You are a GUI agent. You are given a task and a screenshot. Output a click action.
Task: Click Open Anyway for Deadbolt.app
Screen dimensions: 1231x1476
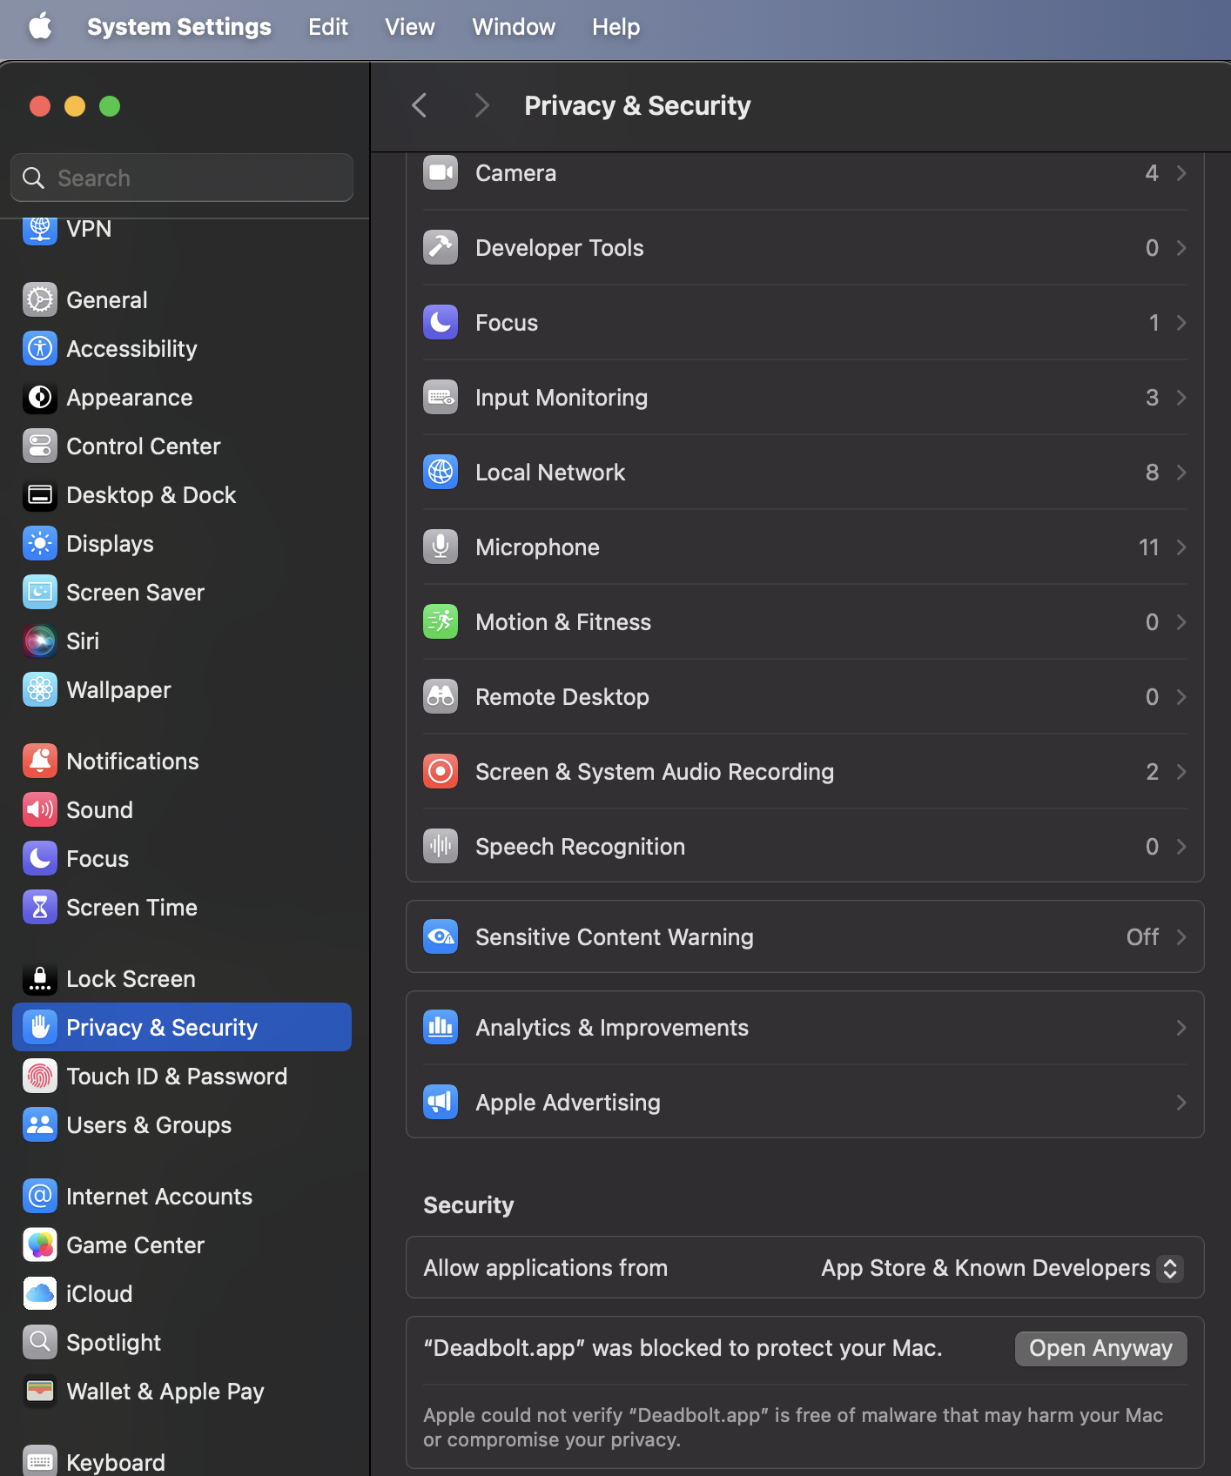tap(1100, 1349)
